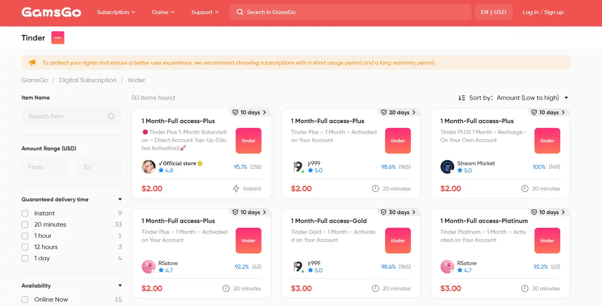This screenshot has width=602, height=306.
Task: Click the Tinder thumbnail on the Official store card
Action: point(248,141)
